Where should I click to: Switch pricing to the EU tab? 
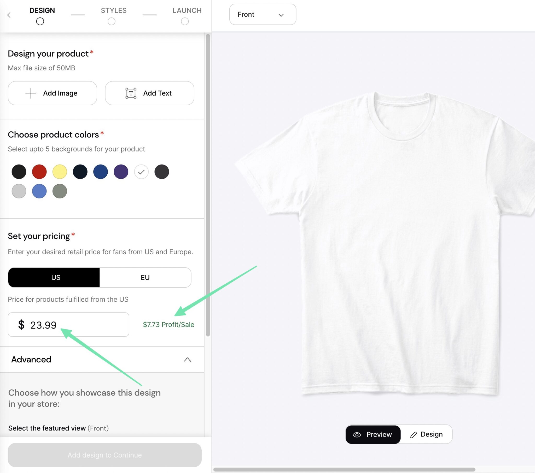pyautogui.click(x=145, y=277)
